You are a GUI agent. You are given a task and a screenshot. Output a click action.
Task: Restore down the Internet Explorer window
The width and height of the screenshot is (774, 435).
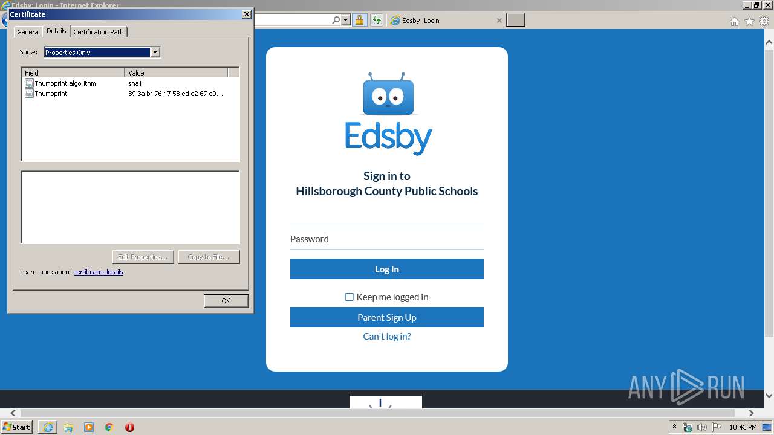tap(756, 5)
